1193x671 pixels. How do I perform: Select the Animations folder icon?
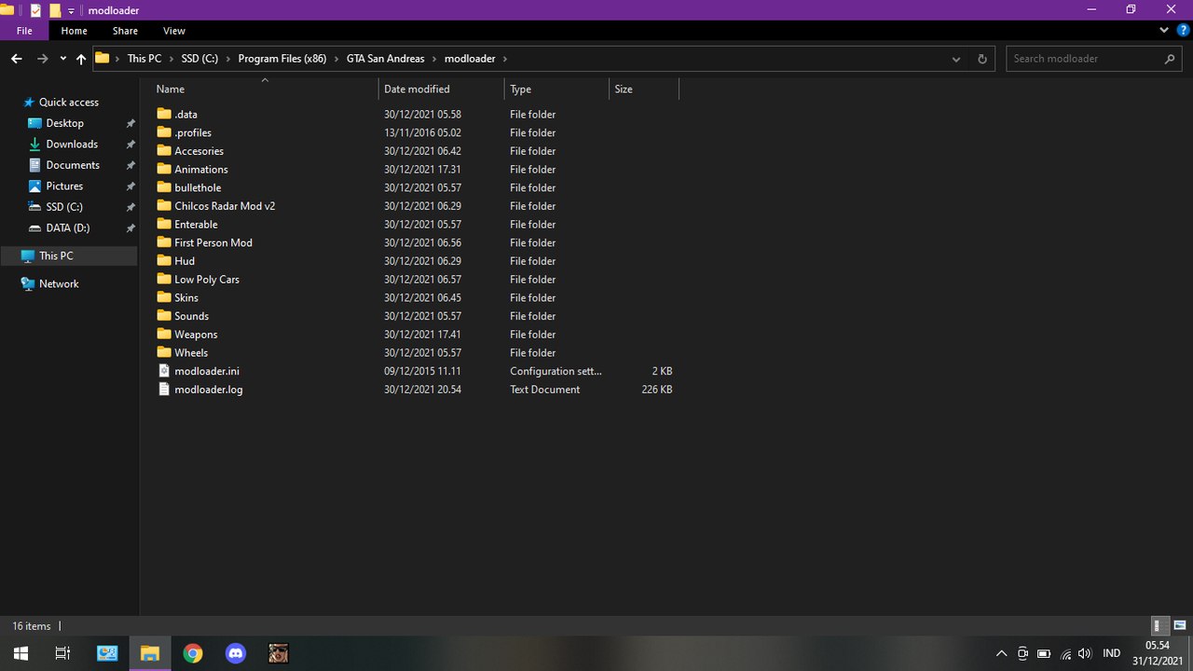pyautogui.click(x=164, y=169)
